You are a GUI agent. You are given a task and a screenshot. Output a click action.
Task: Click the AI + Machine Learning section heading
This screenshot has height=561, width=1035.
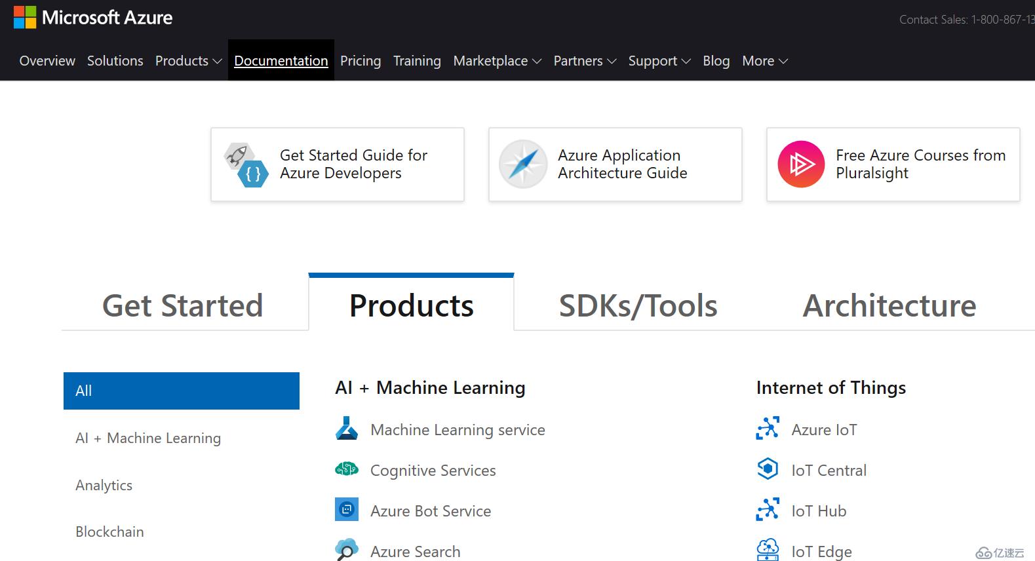[x=430, y=388]
